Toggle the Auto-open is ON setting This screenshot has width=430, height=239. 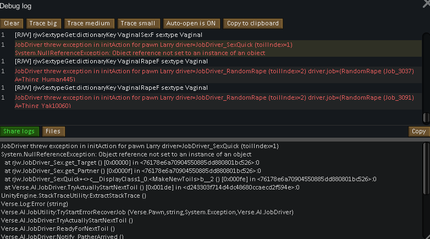click(191, 23)
